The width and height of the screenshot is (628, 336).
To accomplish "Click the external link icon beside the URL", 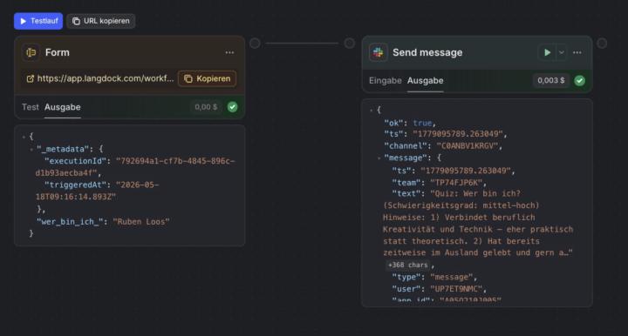I will click(30, 78).
